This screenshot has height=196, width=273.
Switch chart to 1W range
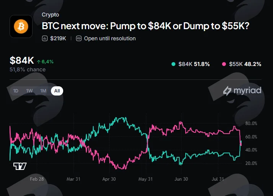click(29, 91)
